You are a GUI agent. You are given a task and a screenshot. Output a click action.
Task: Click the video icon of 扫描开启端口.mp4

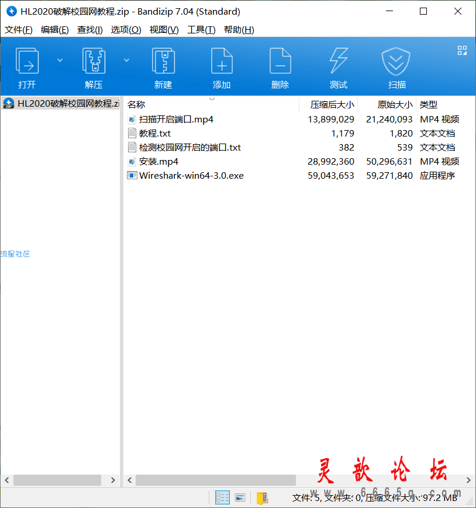point(132,120)
